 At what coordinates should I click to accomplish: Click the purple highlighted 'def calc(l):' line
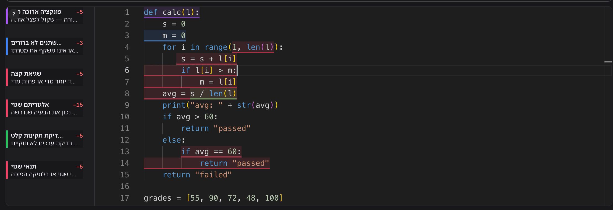[x=171, y=12]
